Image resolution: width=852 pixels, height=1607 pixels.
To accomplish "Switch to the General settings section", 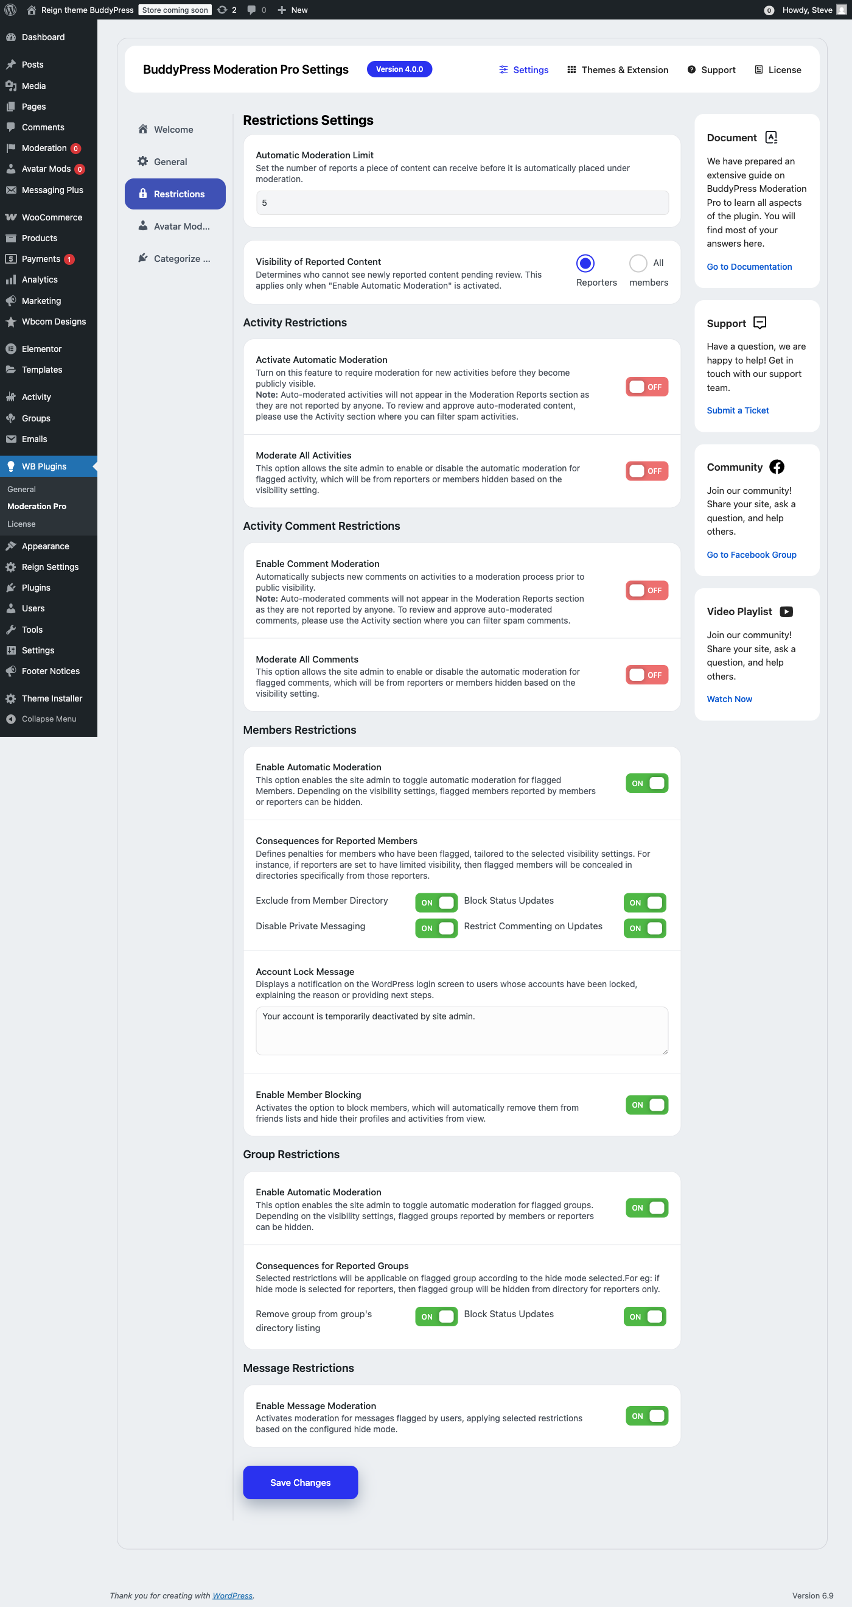I will [x=175, y=161].
